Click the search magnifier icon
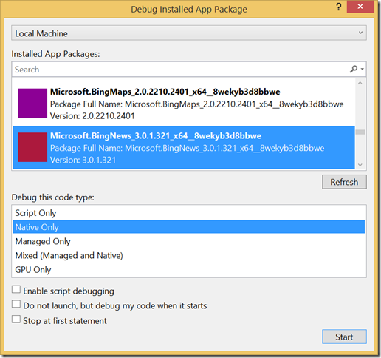381x358 pixels. click(x=354, y=69)
